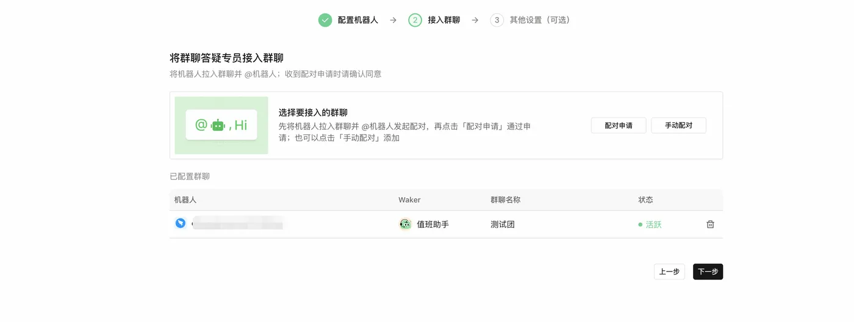Click the 群聊名称 column header
This screenshot has height=322, width=854.
coord(506,200)
